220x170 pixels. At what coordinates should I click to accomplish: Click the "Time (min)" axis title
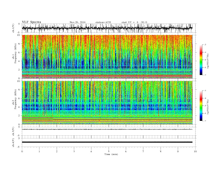[x=111, y=154]
